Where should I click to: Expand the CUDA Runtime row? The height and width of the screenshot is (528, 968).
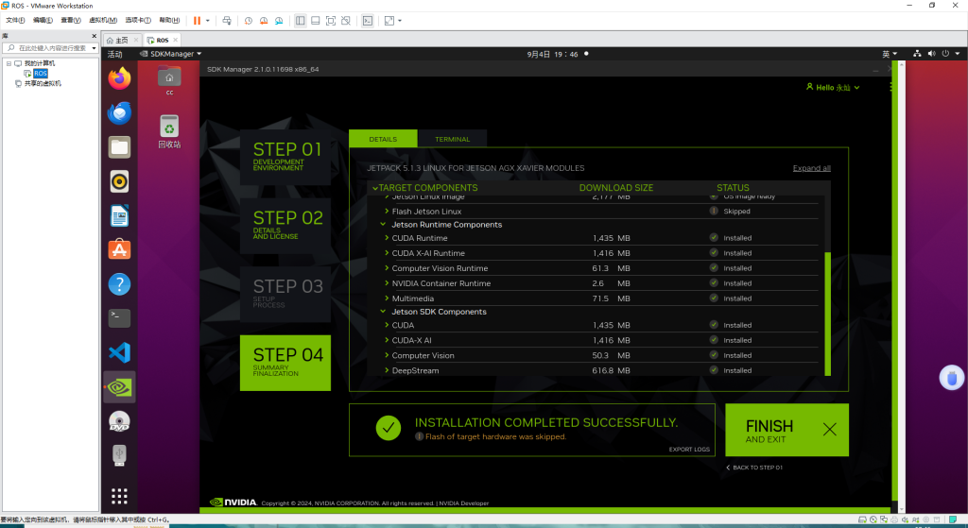[388, 238]
